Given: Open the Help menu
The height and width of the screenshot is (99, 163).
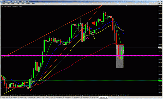Looking at the screenshot, I should tap(33, 4).
